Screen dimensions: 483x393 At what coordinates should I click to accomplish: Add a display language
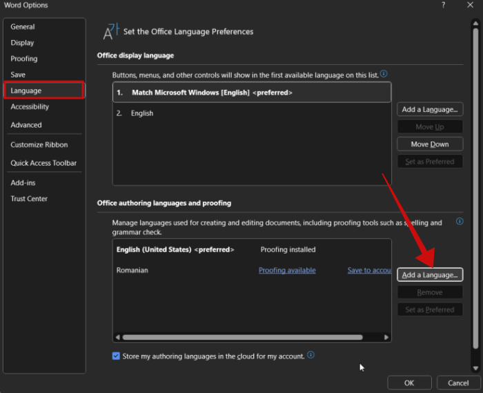tap(430, 110)
